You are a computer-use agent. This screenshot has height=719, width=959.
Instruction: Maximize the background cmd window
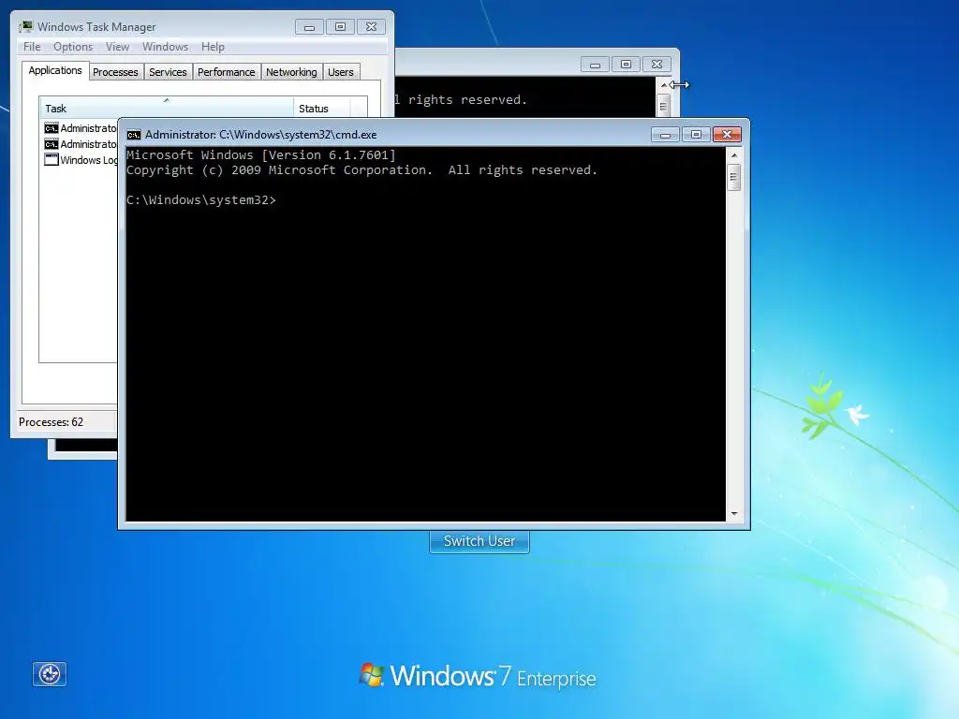(626, 65)
